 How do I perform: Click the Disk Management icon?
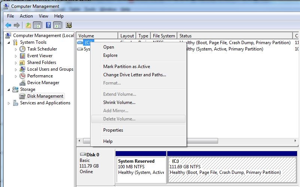click(22, 96)
